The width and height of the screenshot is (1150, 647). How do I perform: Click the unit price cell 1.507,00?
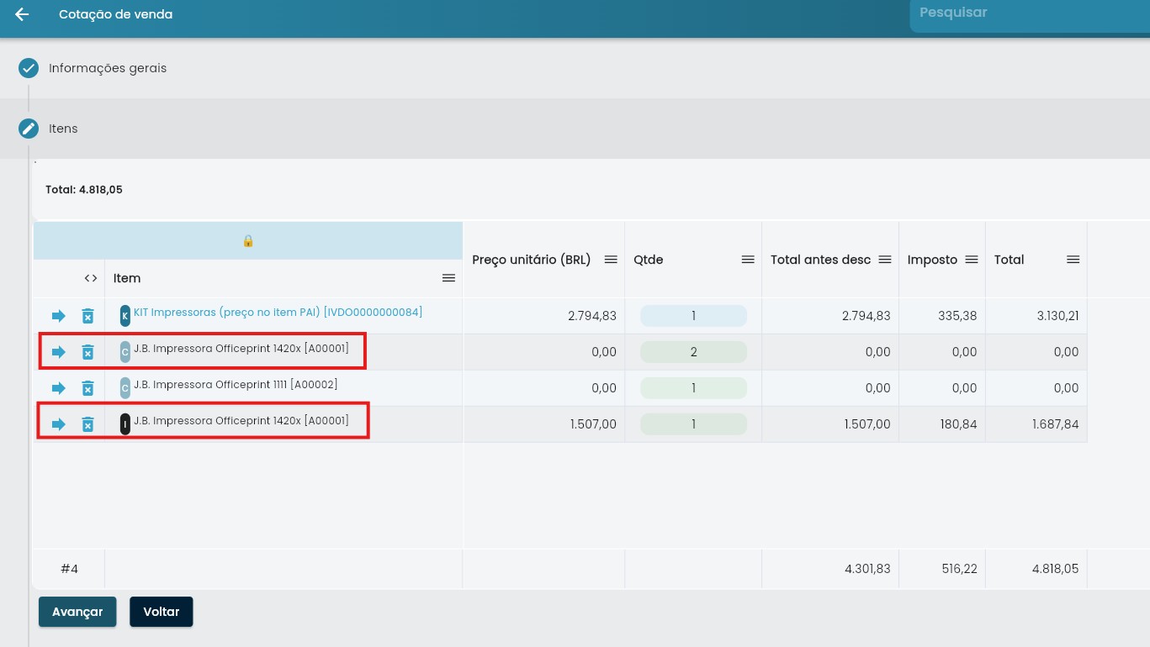(593, 424)
